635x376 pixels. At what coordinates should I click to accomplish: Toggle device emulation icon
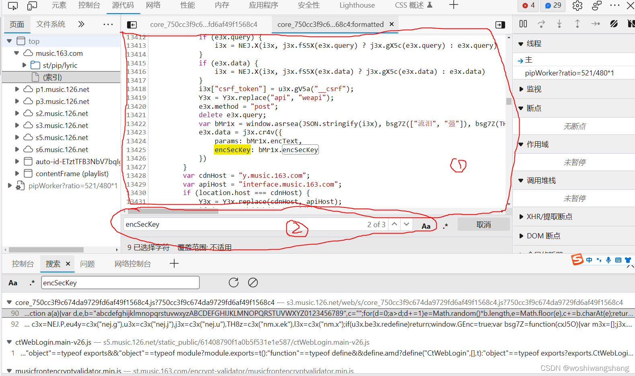pos(32,6)
